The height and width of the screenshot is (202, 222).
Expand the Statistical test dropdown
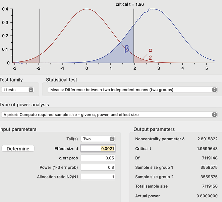[132, 90]
